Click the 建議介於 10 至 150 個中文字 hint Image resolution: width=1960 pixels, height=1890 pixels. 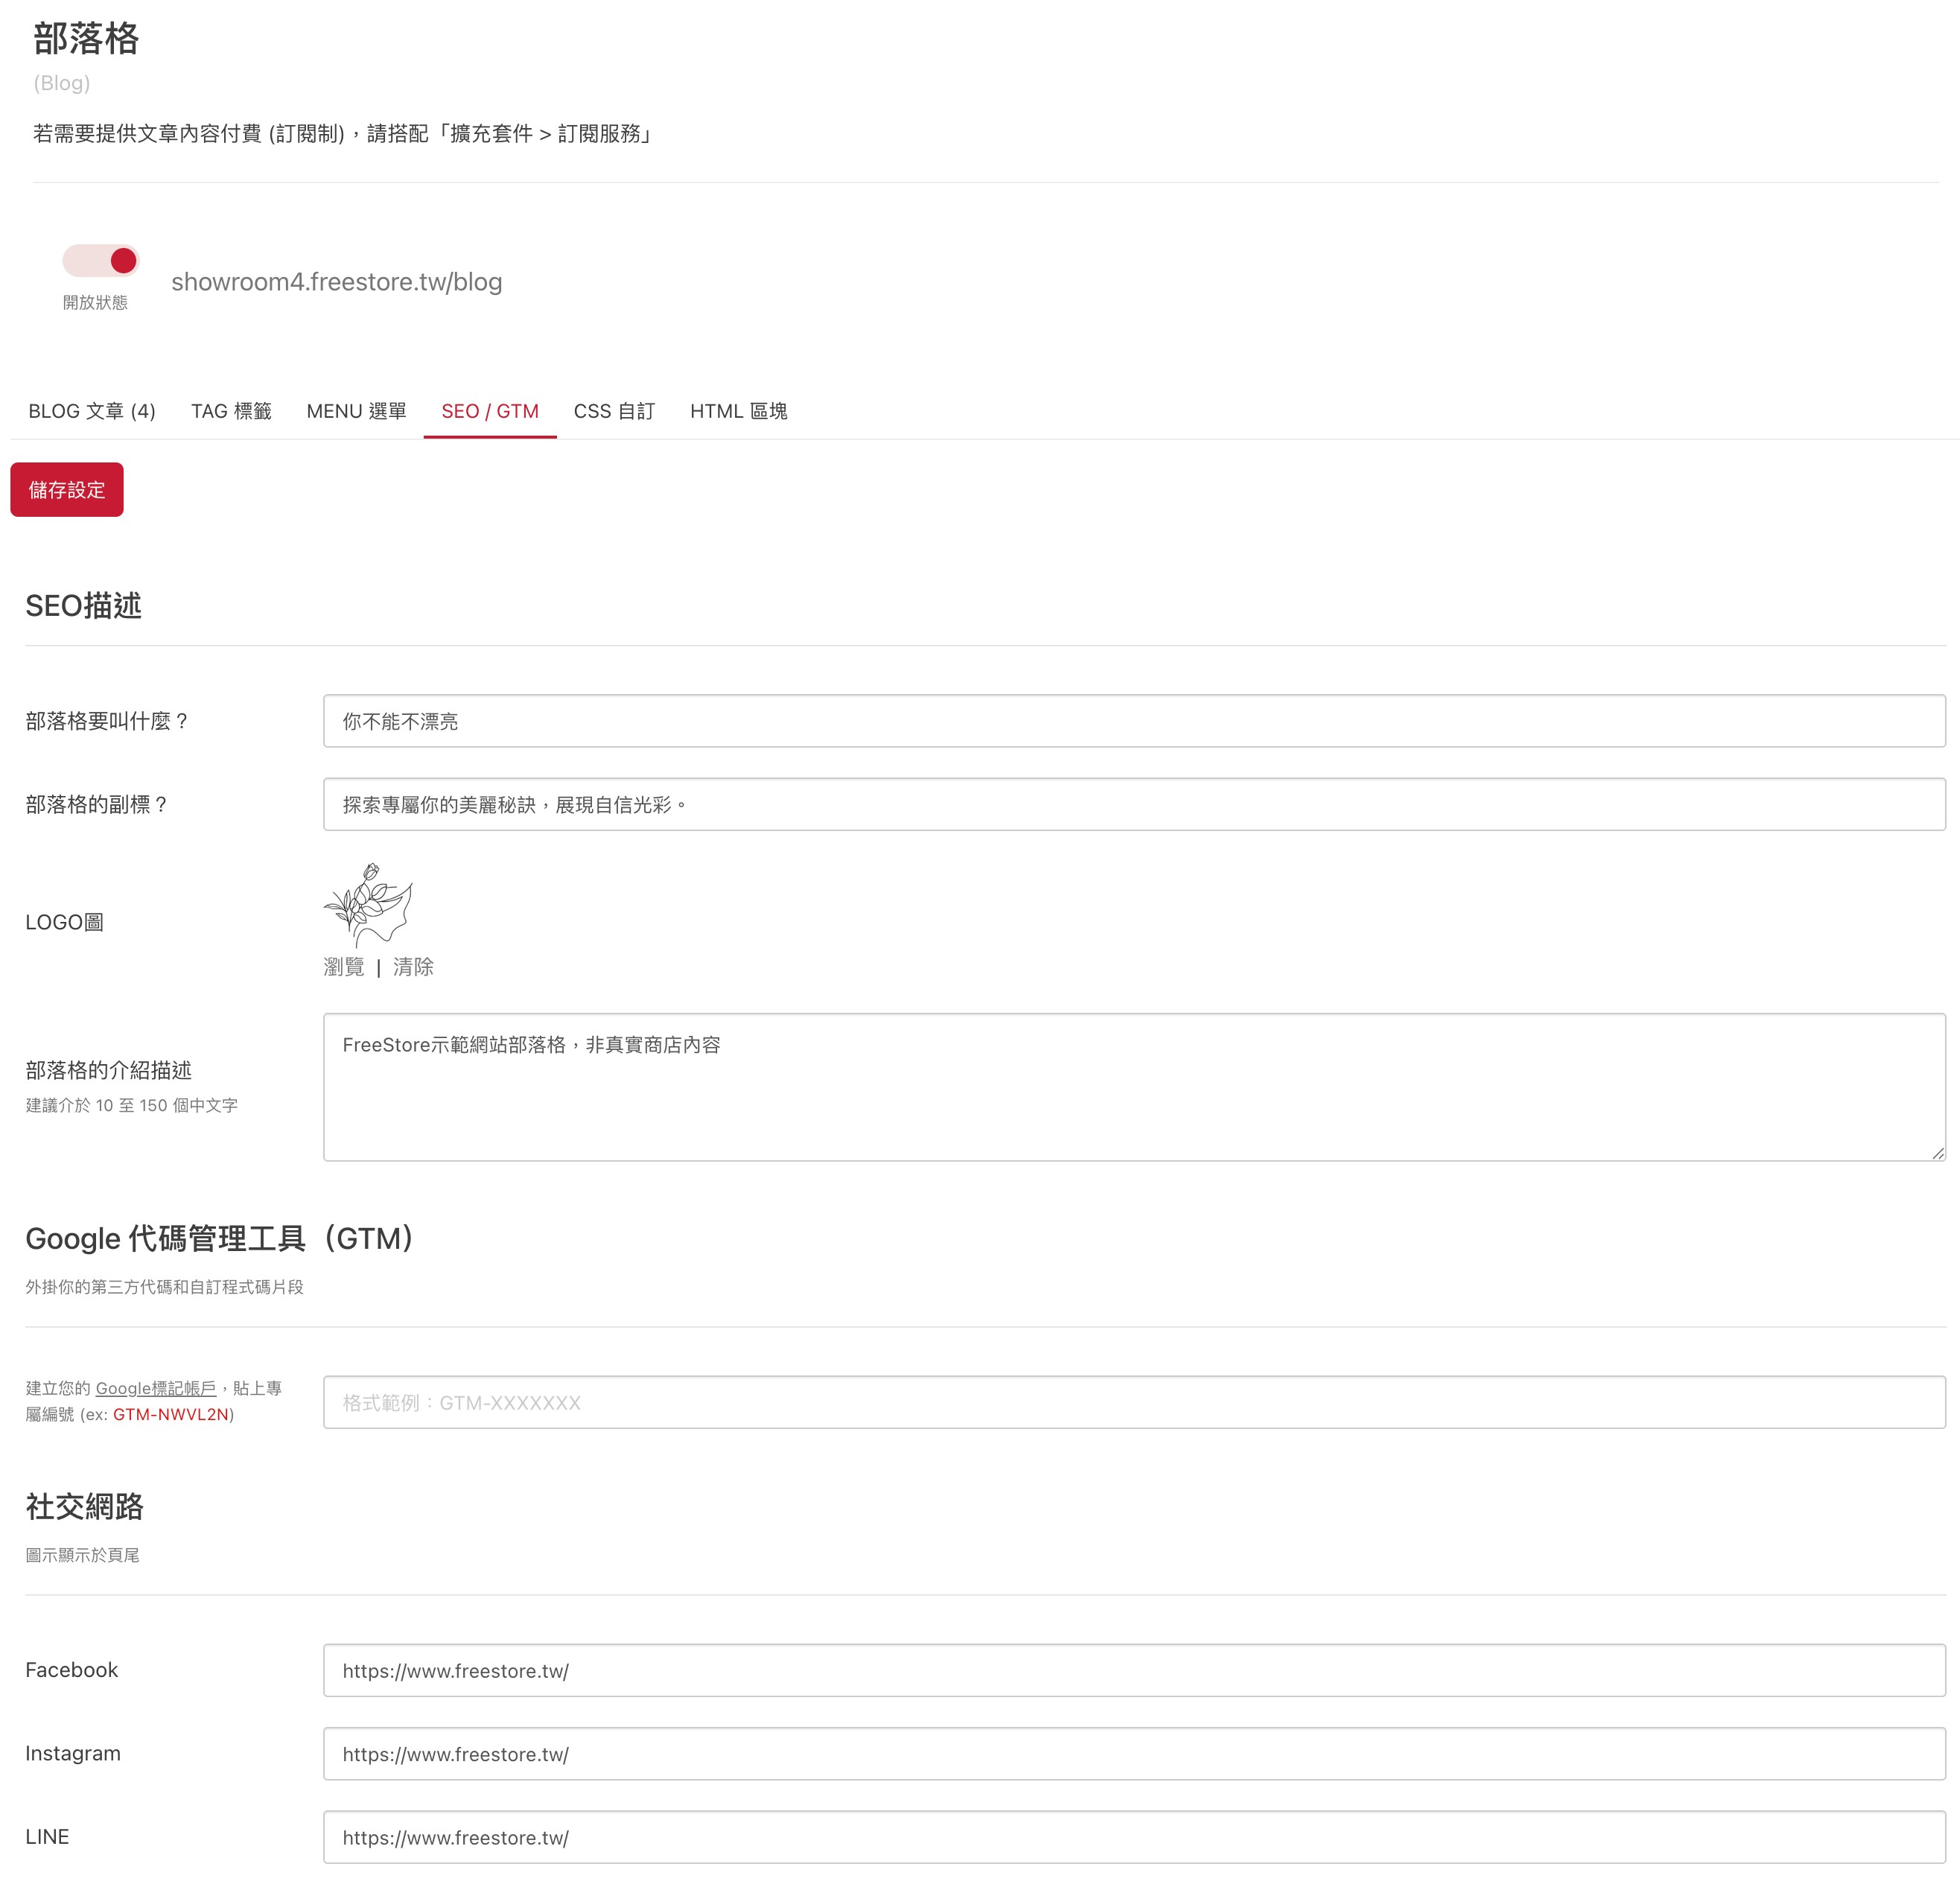[132, 1105]
